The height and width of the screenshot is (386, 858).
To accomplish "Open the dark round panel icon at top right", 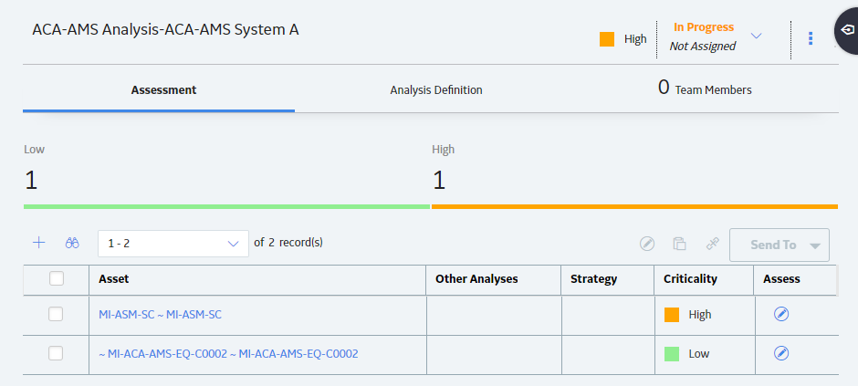I will [x=846, y=31].
